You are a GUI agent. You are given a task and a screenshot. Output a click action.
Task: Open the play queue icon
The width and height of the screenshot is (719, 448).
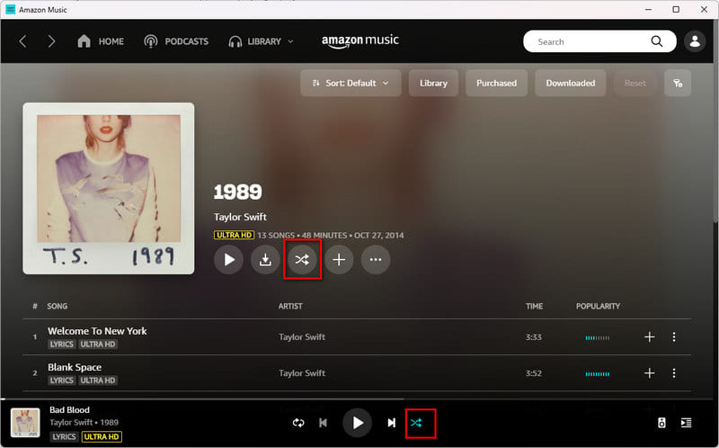click(686, 423)
